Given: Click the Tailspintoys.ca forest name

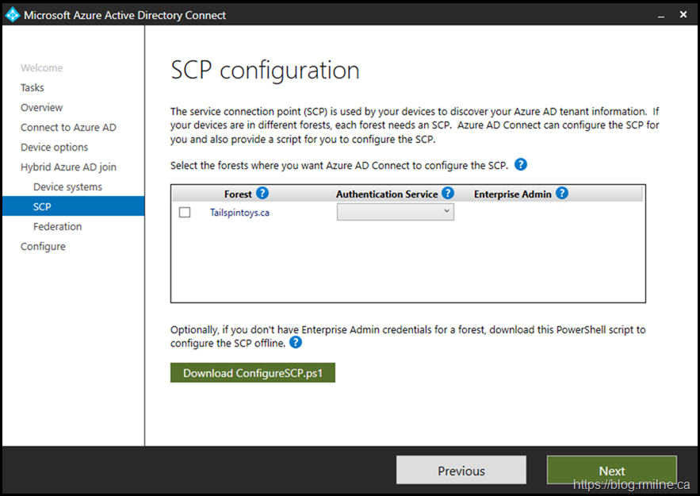Looking at the screenshot, I should coord(239,213).
